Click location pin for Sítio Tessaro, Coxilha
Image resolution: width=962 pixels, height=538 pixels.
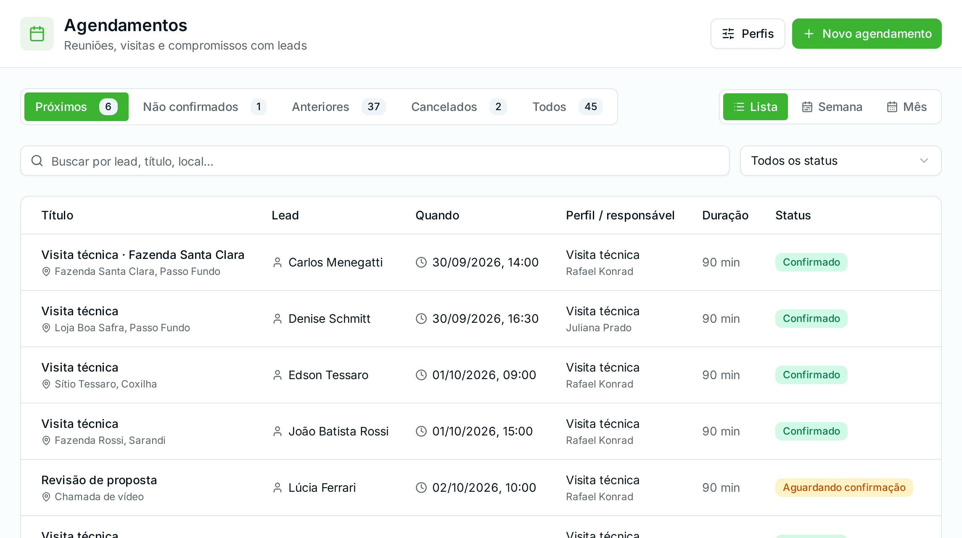click(46, 384)
